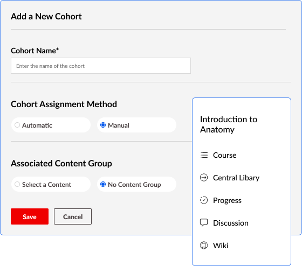Screen dimensions: 302x266
Task: Click the Central Libary arrow-circle icon
Action: [204, 178]
